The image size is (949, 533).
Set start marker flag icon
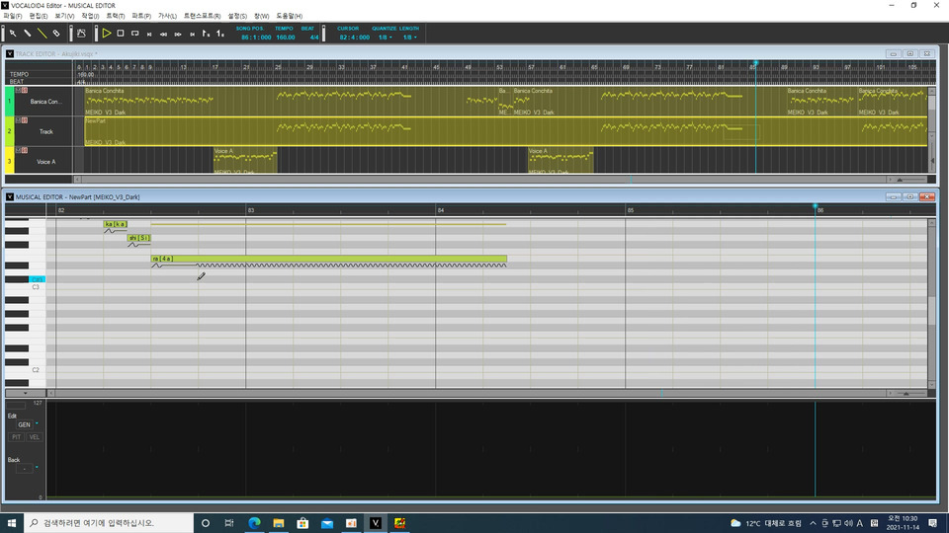click(206, 34)
